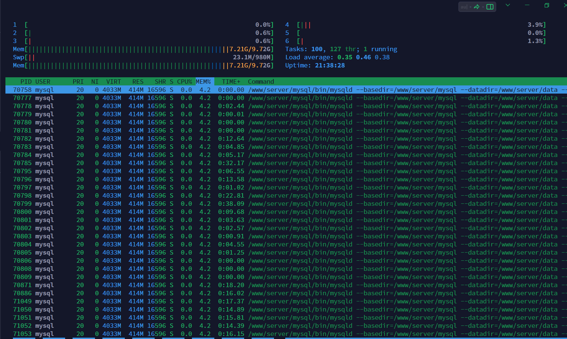Click the grayed 'au|' input in toolbar
The image size is (567, 339).
tap(464, 7)
